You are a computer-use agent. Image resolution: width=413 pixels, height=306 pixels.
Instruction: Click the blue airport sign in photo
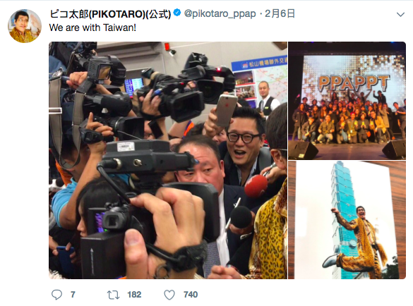click(259, 63)
